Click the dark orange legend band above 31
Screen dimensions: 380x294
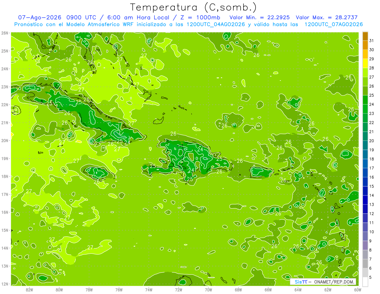[x=365, y=36]
